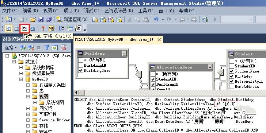Collapse the Building table with minimize button
The image size is (266, 133).
pyautogui.click(x=124, y=54)
